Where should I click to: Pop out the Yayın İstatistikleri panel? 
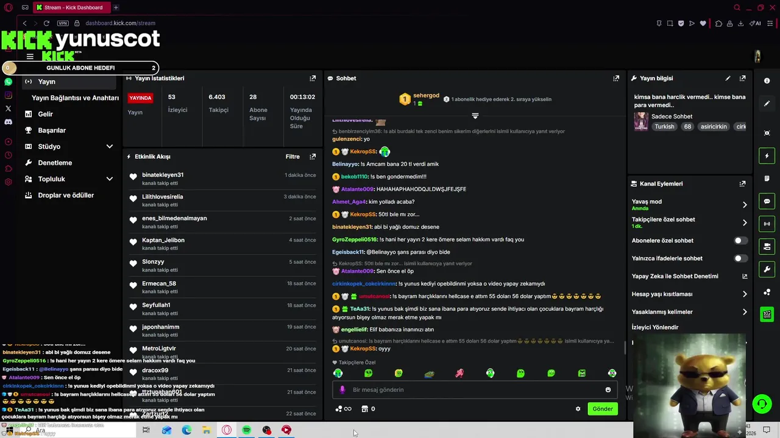tap(313, 78)
